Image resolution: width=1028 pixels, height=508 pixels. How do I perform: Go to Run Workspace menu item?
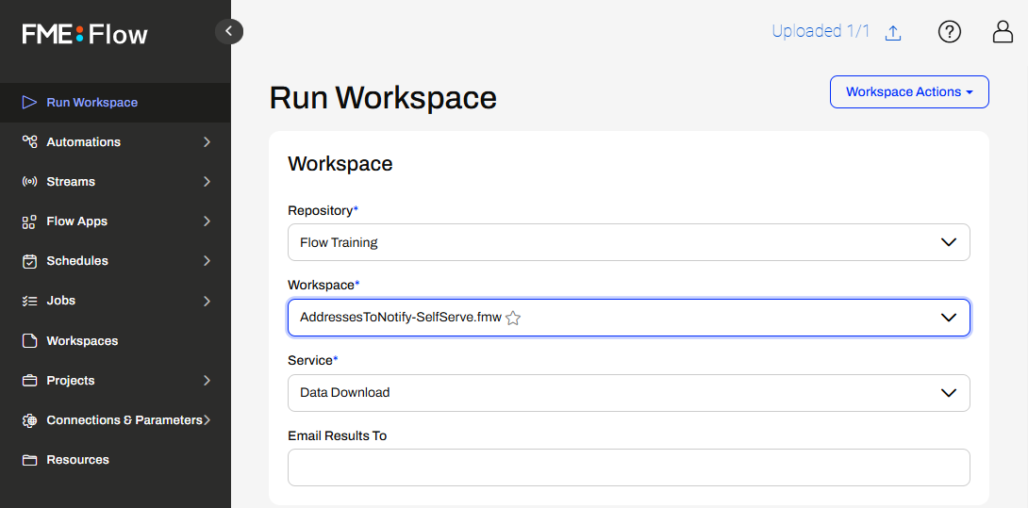[x=115, y=102]
